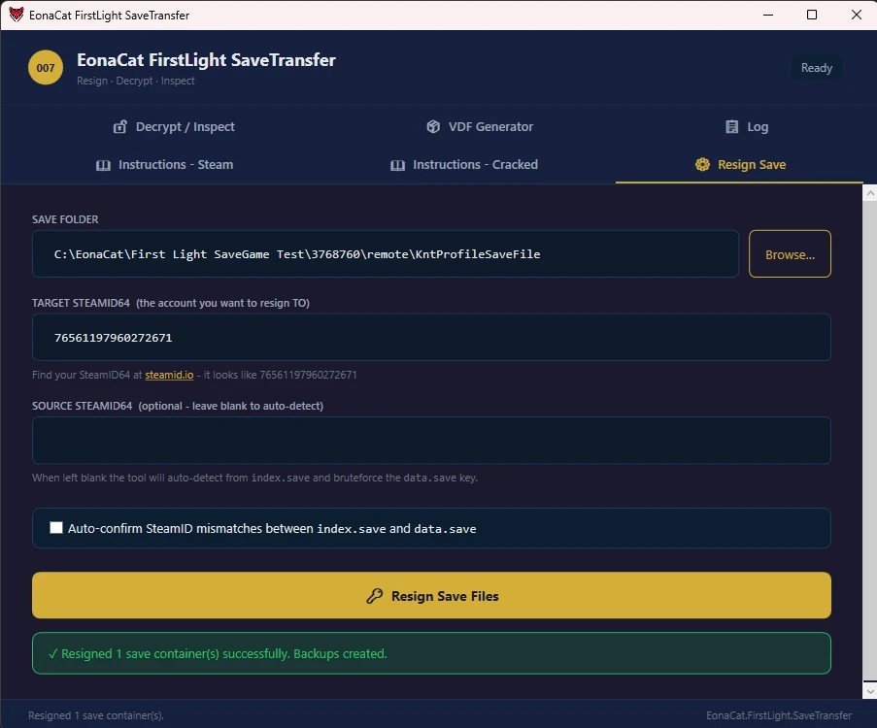Viewport: 877px width, 728px height.
Task: Click the 'When left blank the tool will auto-detect' hint
Action: [x=254, y=478]
